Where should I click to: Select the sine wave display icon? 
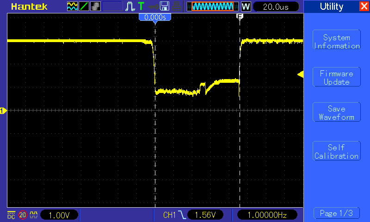click(x=72, y=6)
